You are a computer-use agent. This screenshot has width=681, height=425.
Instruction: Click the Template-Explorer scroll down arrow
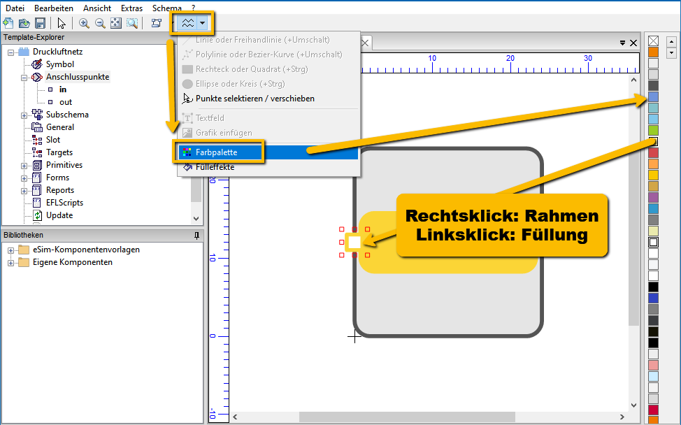click(x=196, y=219)
